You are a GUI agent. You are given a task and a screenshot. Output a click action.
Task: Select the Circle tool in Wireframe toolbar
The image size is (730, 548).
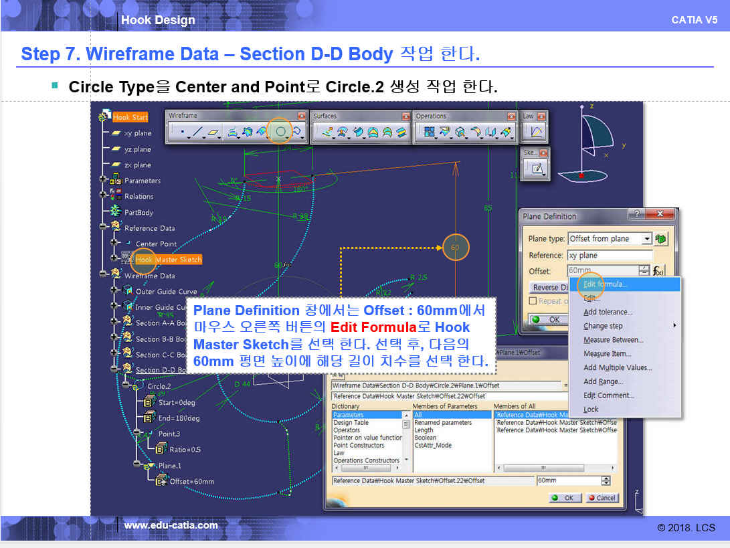280,132
